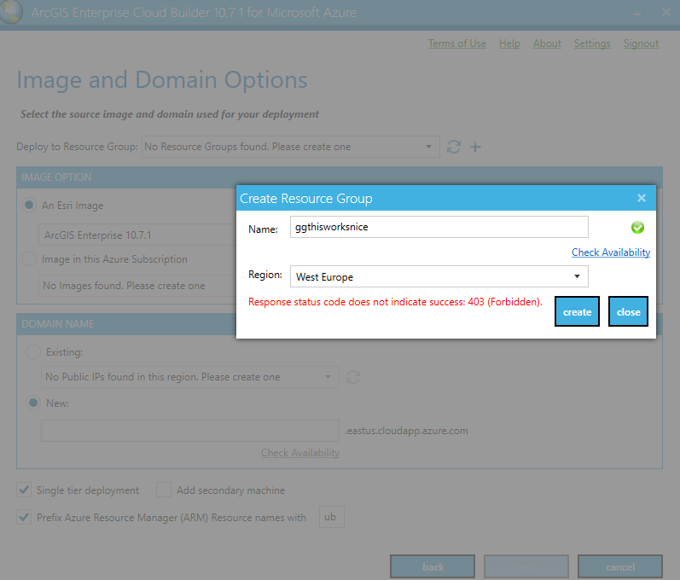Viewport: 680px width, 580px height.
Task: Select the New domain name radio button
Action: click(33, 403)
